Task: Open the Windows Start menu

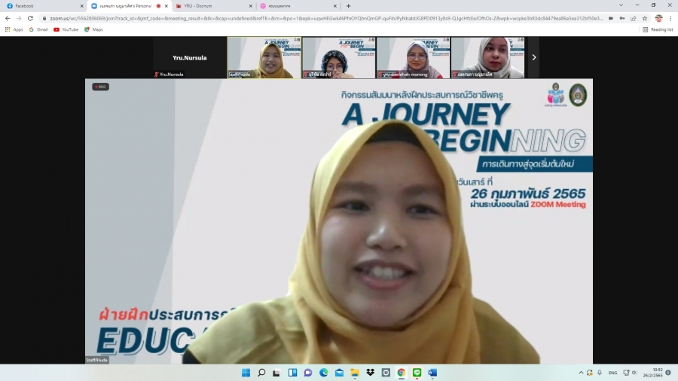Action: pos(246,373)
